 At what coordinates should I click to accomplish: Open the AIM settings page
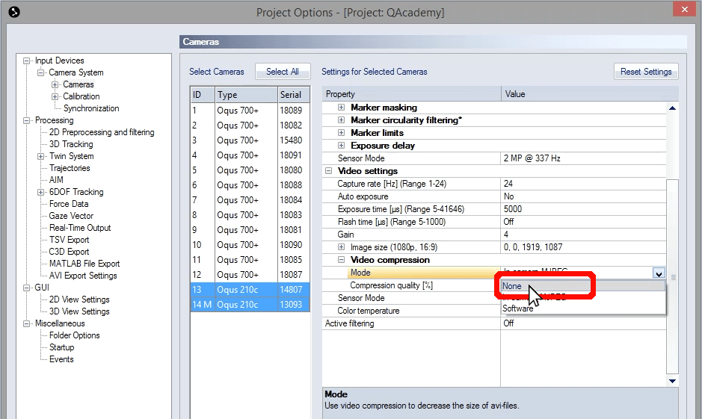coord(56,180)
